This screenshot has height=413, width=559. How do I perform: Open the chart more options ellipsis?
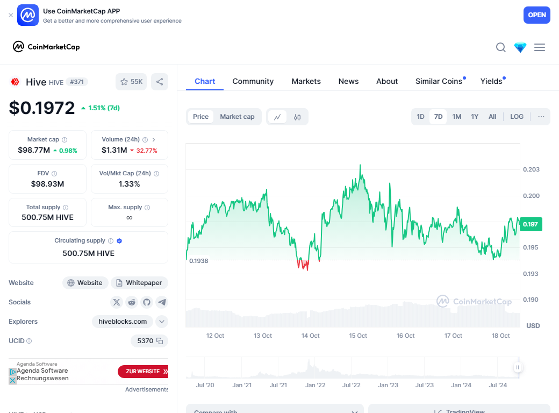(541, 117)
